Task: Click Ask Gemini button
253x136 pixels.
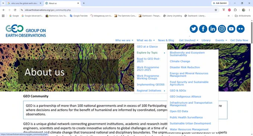Action: pyautogui.click(x=220, y=3)
